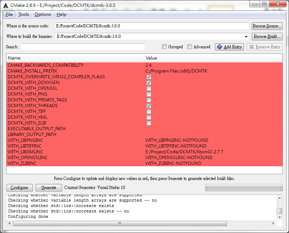Click the output log scroll down arrow
The image size is (289, 233).
click(280, 217)
